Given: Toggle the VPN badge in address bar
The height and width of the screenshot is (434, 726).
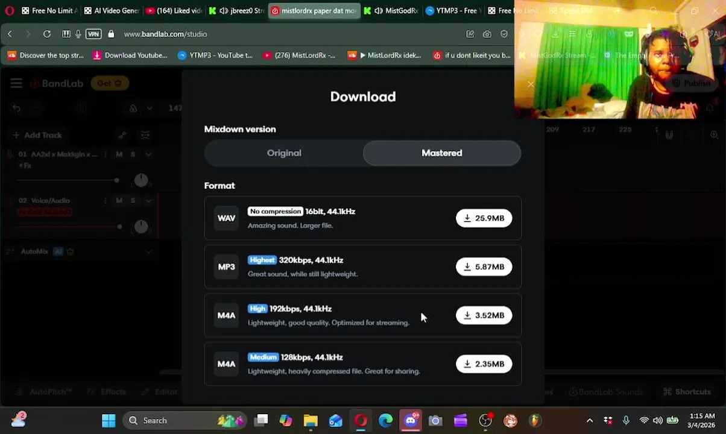Looking at the screenshot, I should pyautogui.click(x=93, y=34).
